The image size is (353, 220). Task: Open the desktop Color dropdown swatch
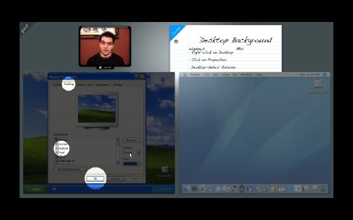(132, 164)
